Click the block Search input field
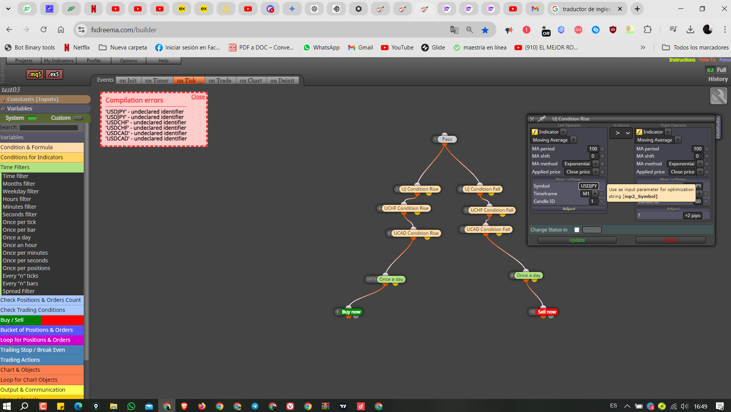The image size is (731, 412). [x=49, y=128]
